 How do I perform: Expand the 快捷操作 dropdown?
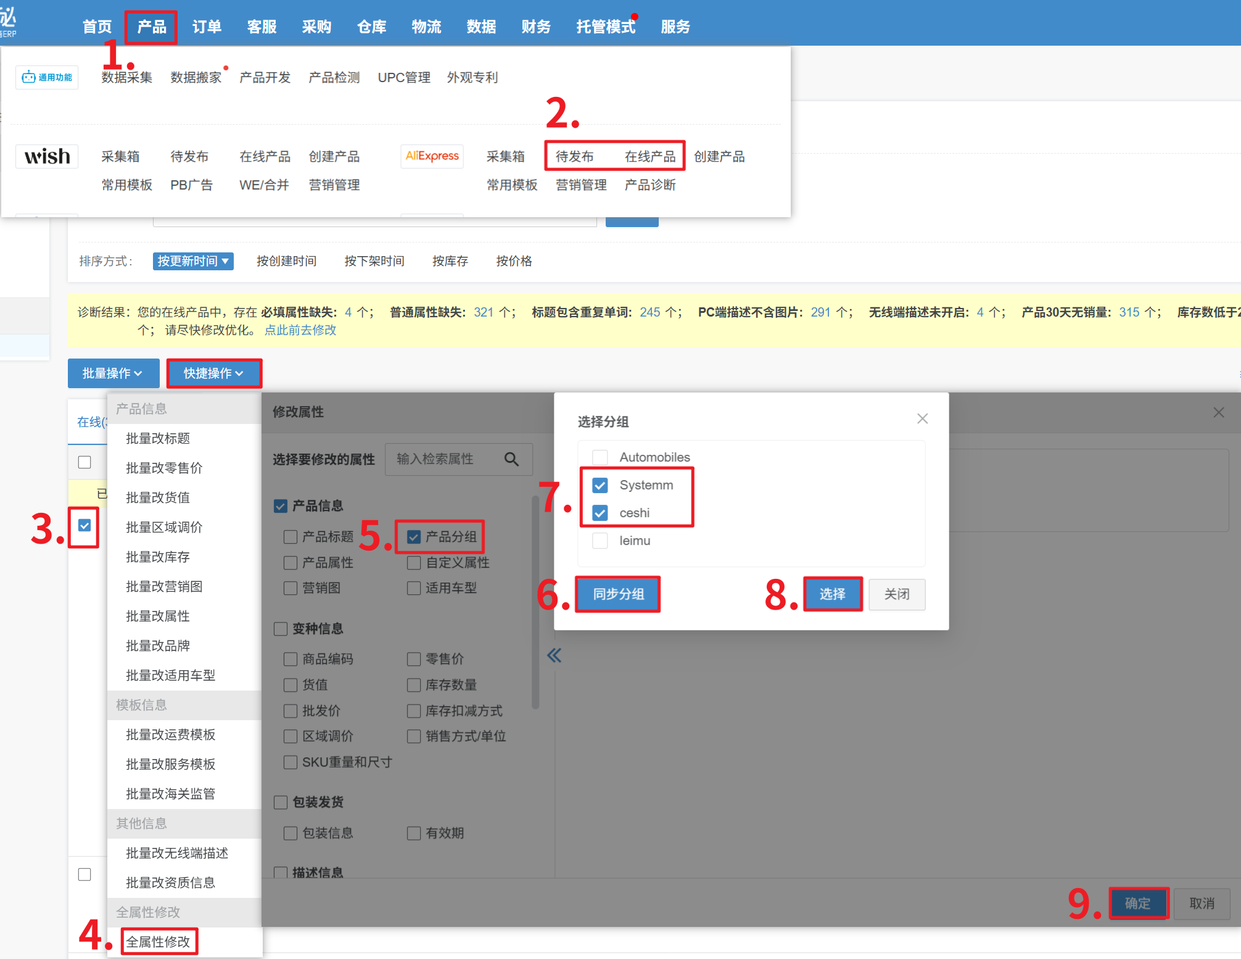tap(213, 373)
